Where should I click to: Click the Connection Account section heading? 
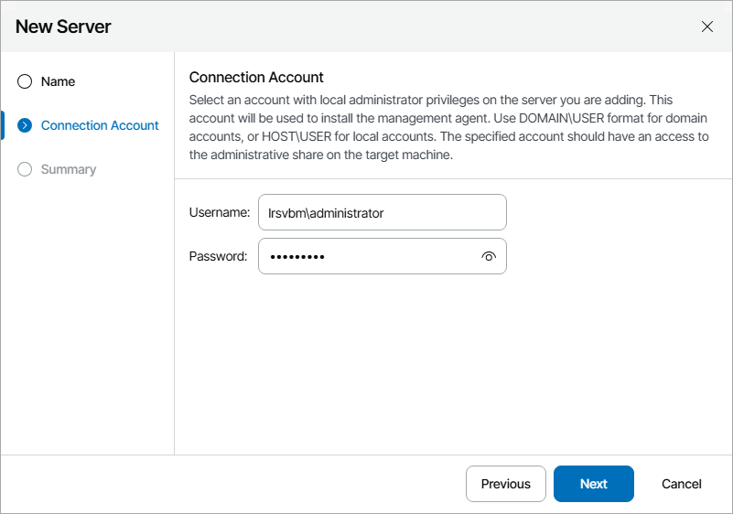point(256,78)
